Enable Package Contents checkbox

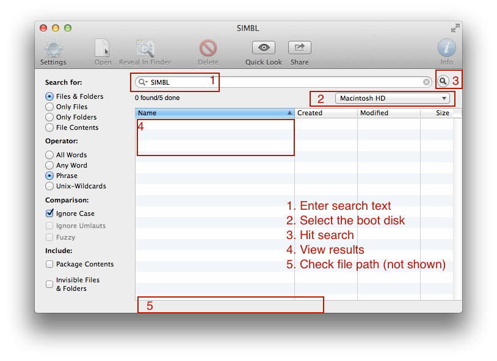pos(49,264)
